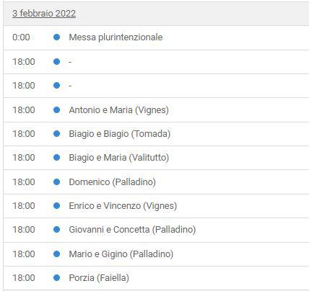The height and width of the screenshot is (291, 309).
Task: Click the blue dot beside Messa plurintenzionale
Action: point(56,37)
